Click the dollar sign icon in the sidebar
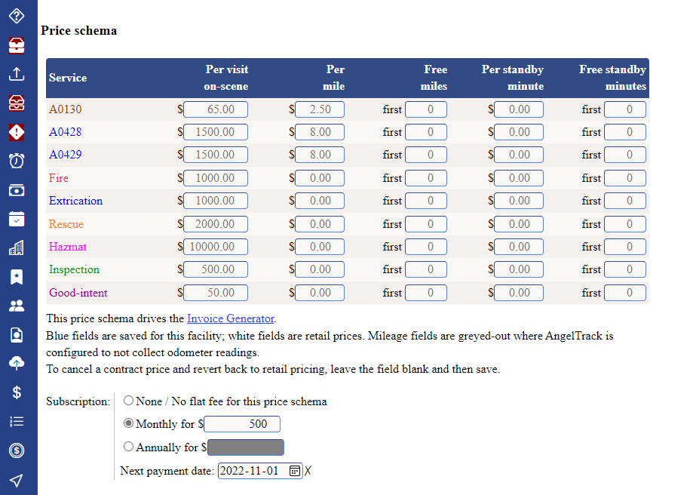The height and width of the screenshot is (495, 696). [x=17, y=392]
